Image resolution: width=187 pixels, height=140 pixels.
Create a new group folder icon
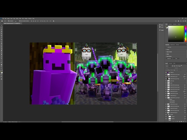point(181,121)
